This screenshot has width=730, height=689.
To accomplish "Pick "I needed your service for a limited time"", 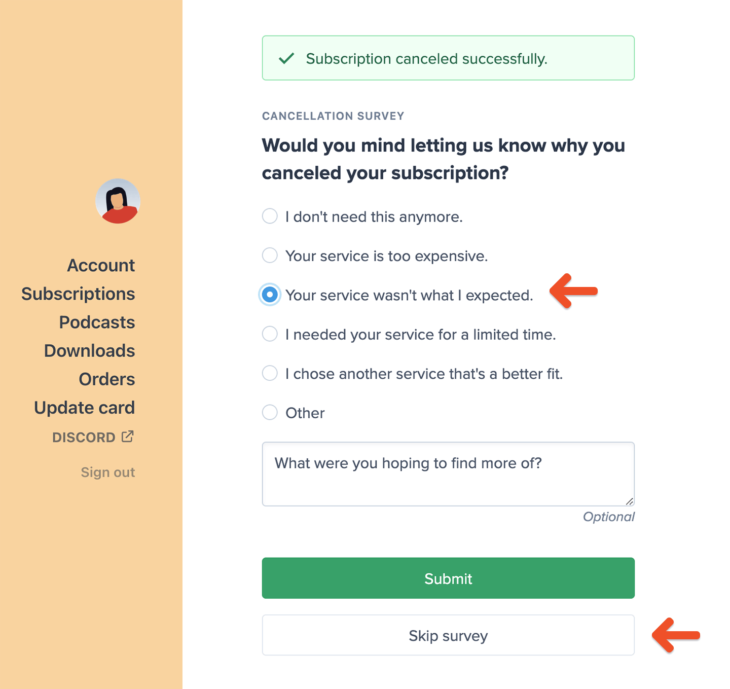I will 270,334.
